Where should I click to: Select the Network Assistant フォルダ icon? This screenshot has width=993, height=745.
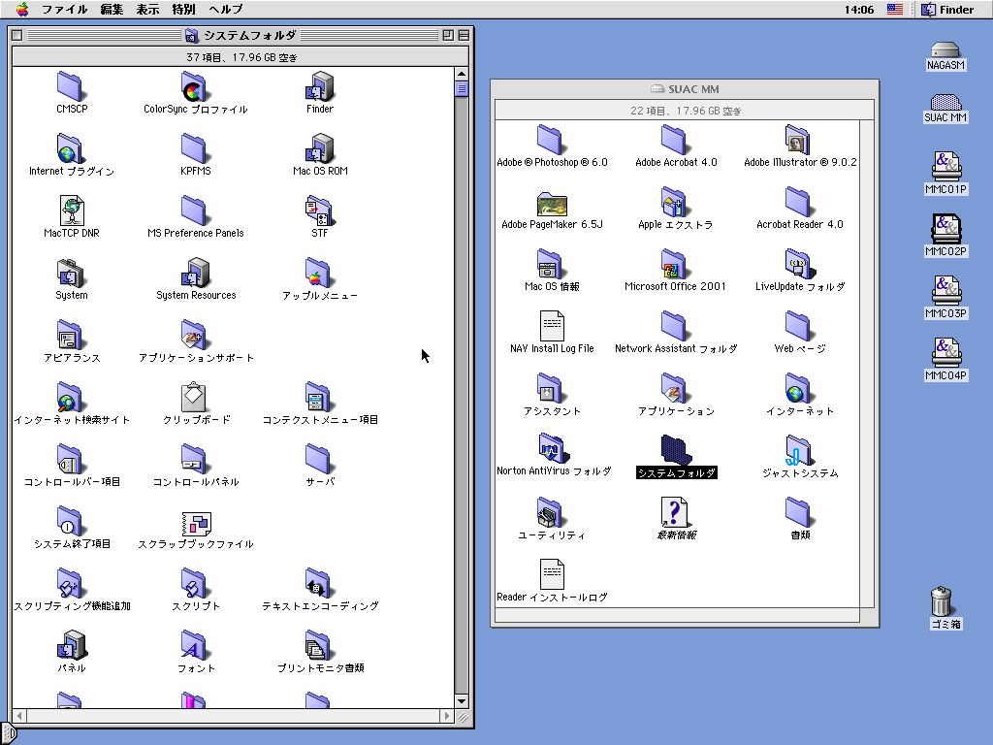[x=675, y=326]
